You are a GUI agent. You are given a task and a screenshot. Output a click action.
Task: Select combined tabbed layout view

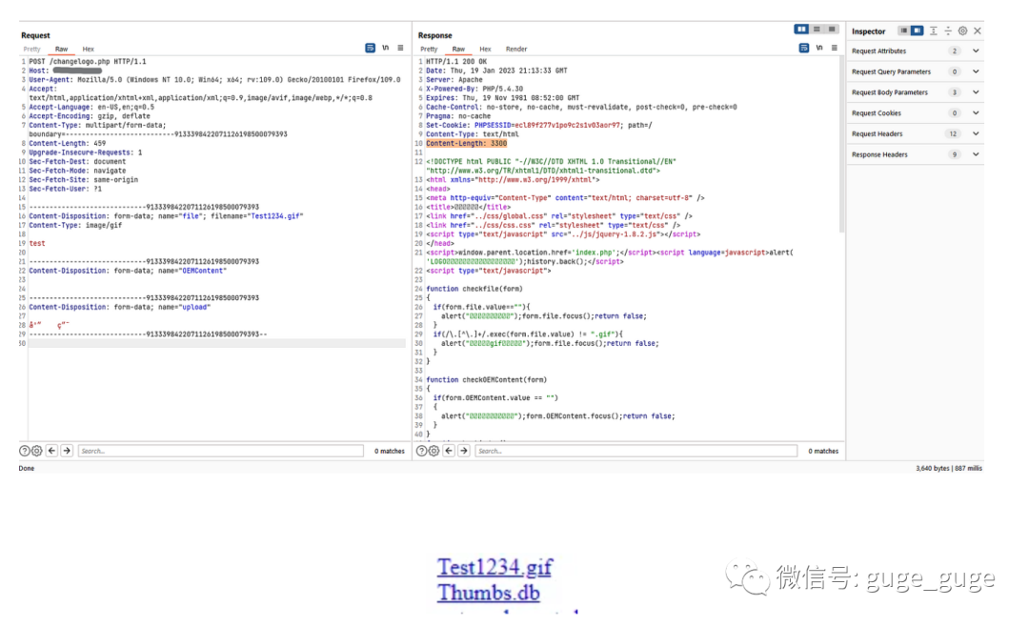832,29
